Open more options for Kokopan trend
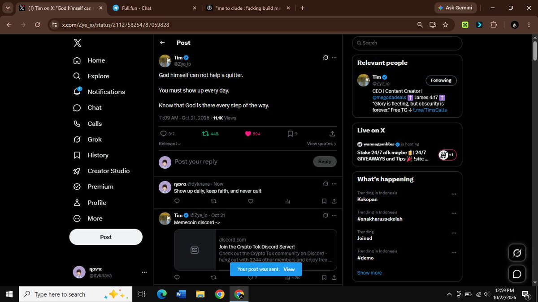538x302 pixels. coord(454,194)
